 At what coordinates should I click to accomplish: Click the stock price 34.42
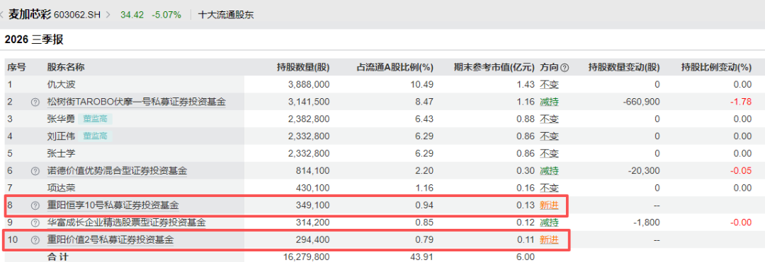click(132, 15)
